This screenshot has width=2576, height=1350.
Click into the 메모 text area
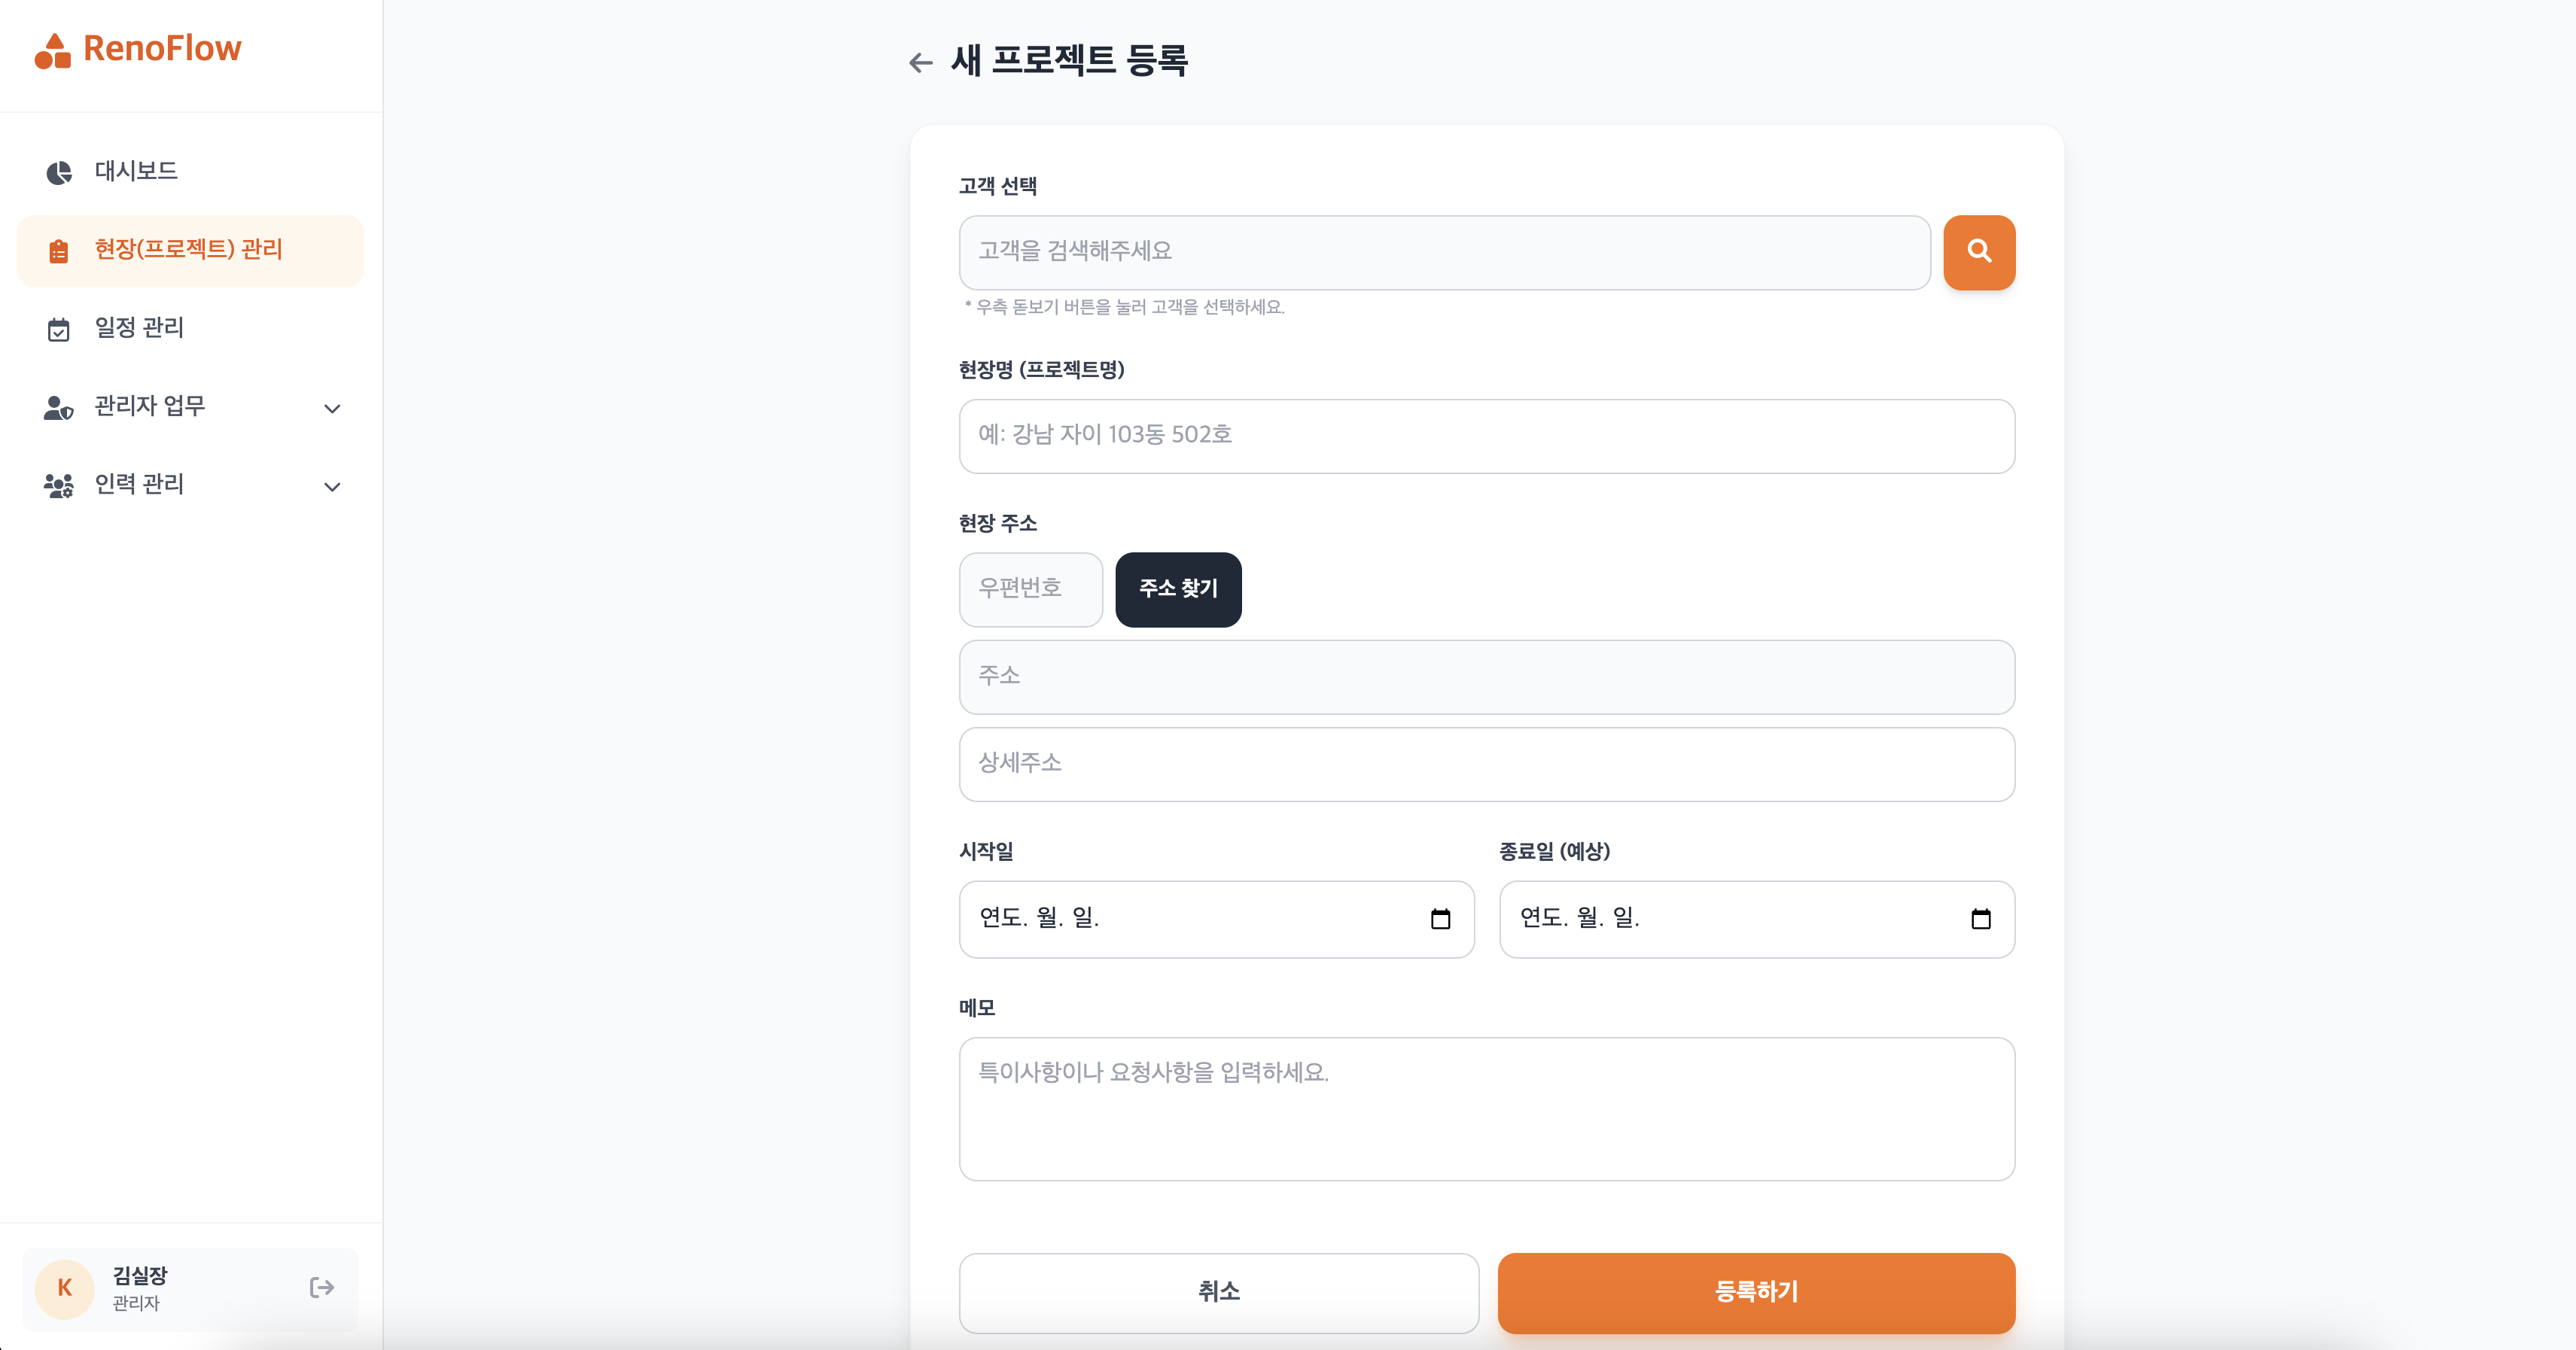pos(1486,1108)
